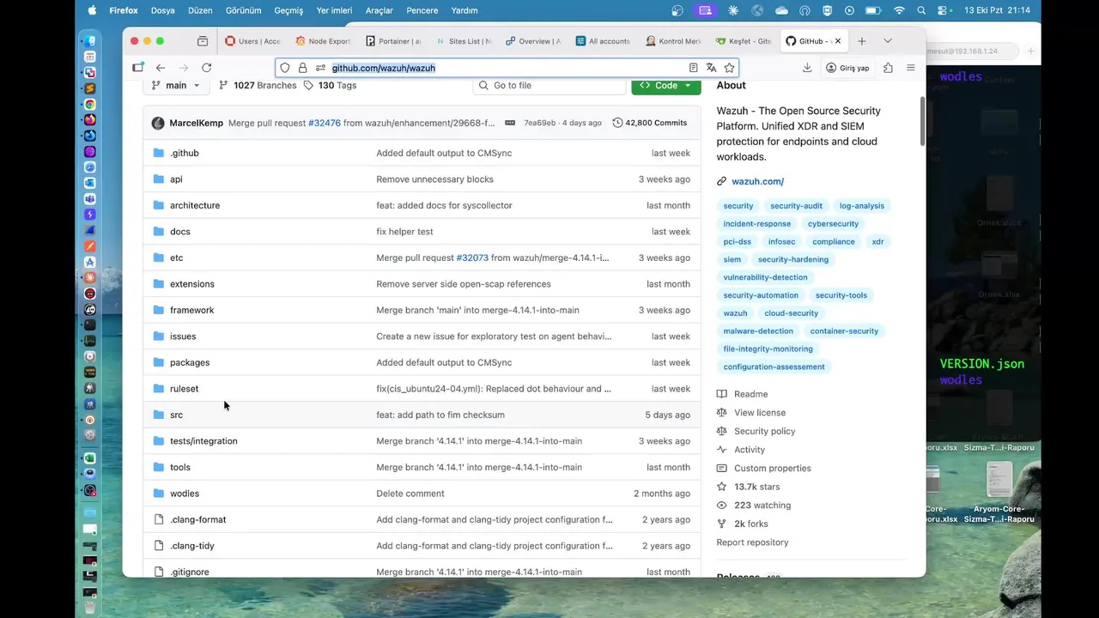Open the Yer imleri menu
Viewport: 1099px width, 618px height.
[x=334, y=10]
